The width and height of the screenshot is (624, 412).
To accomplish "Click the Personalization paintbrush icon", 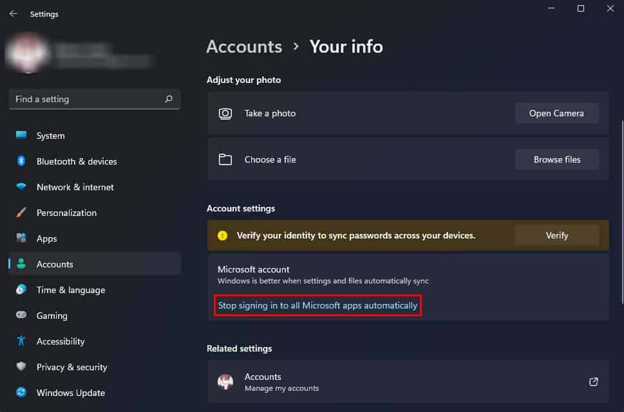I will point(21,213).
